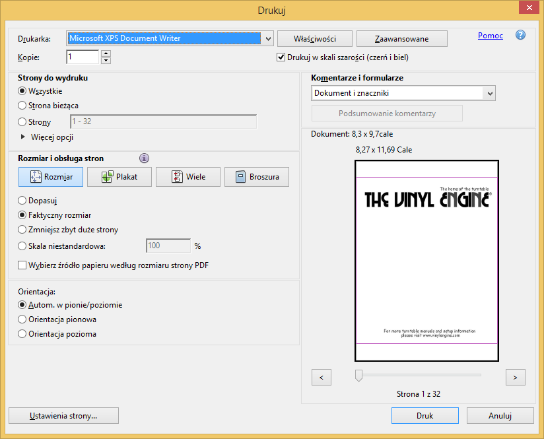The width and height of the screenshot is (544, 439).
Task: Click the info icon beside Rozmiar i obsługa stron
Action: [x=144, y=158]
